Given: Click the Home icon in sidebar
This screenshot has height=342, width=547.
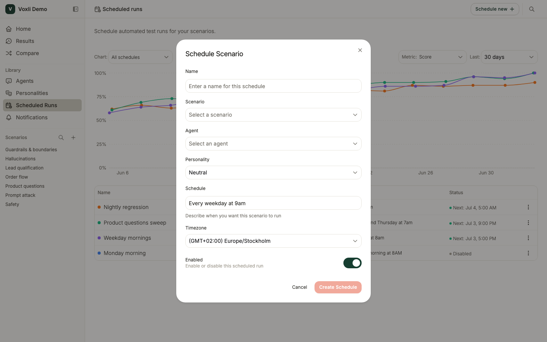Looking at the screenshot, I should tap(9, 29).
